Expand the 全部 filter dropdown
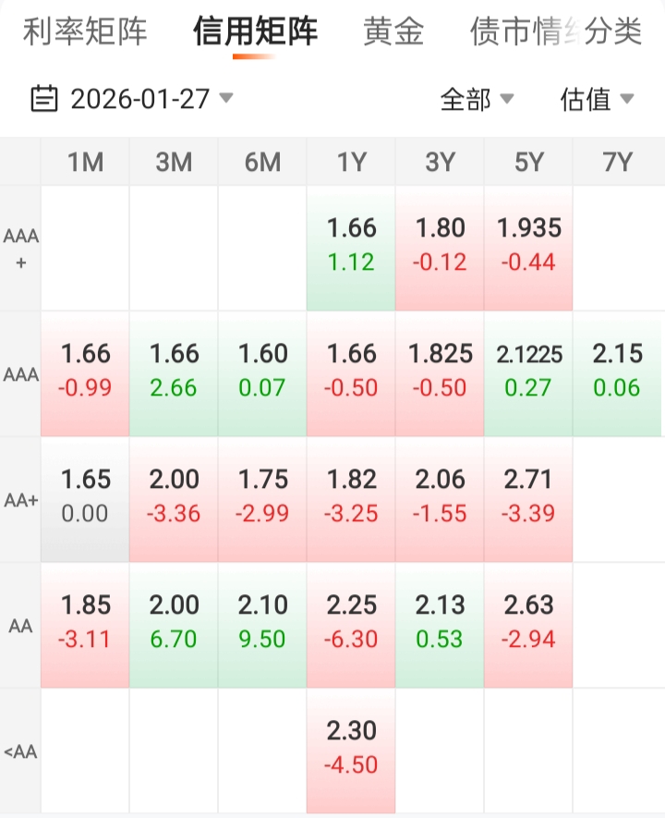This screenshot has width=665, height=818. pos(477,99)
